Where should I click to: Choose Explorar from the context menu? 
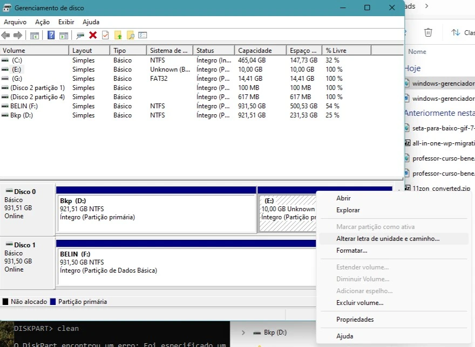pyautogui.click(x=393, y=210)
